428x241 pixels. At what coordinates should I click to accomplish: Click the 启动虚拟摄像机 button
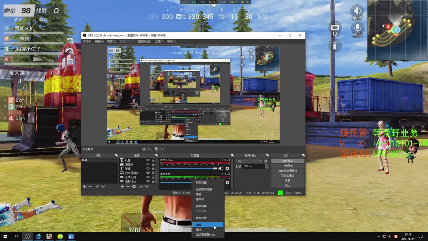click(x=288, y=171)
